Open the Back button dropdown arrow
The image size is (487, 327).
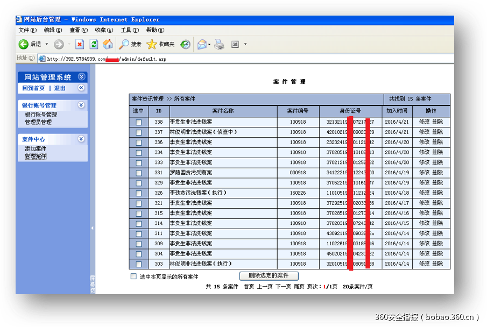coord(46,44)
